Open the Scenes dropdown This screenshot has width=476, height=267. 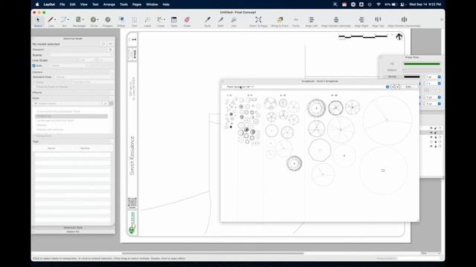(x=81, y=55)
